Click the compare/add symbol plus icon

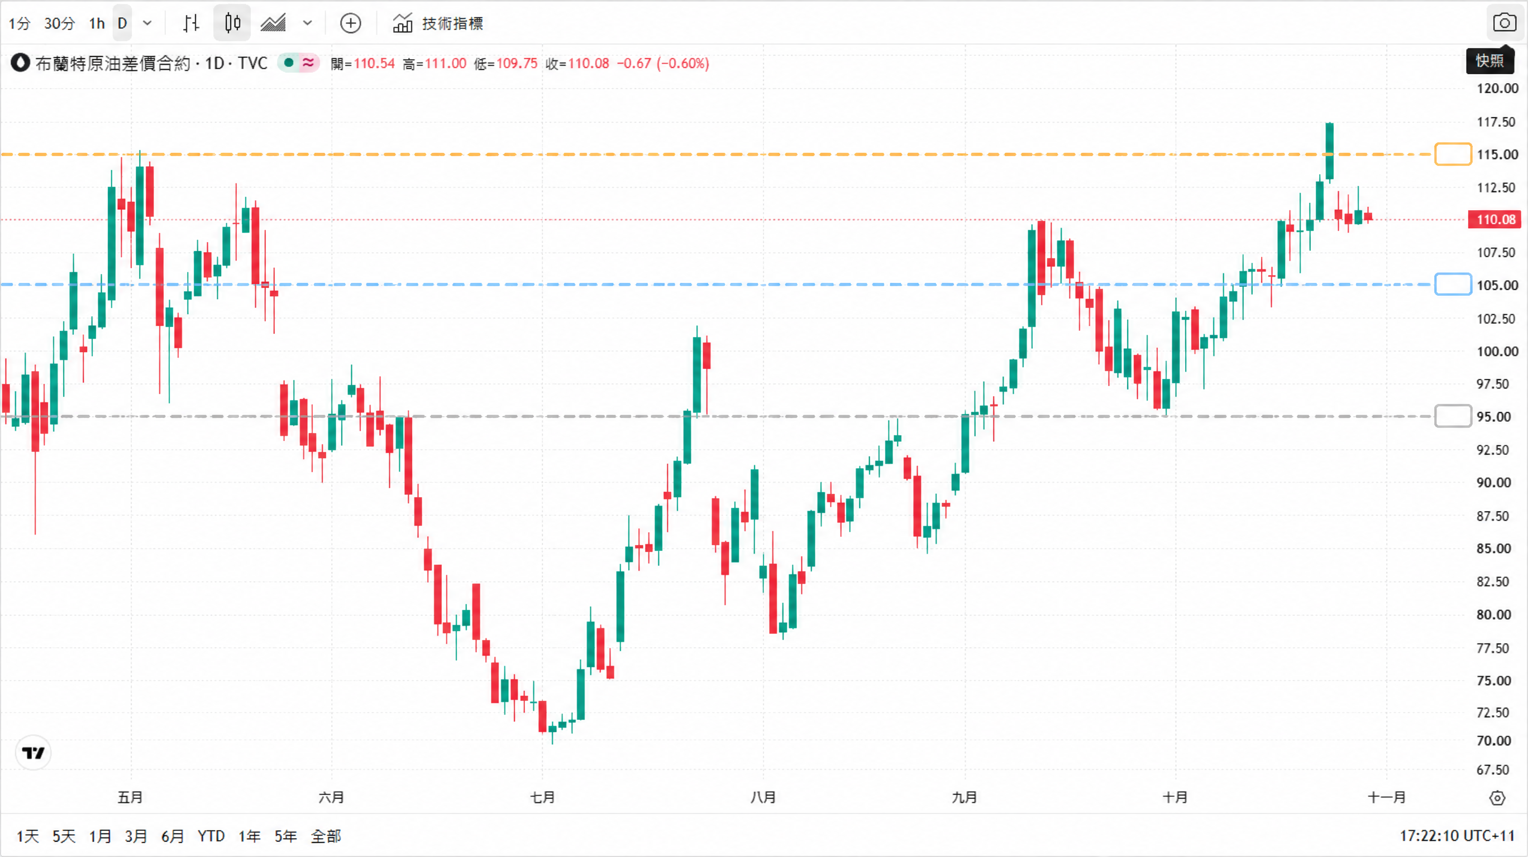click(x=351, y=23)
